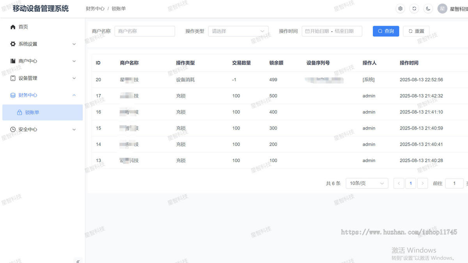
Task: Click timestamp 2025-08-13 22:52:56
Action: pyautogui.click(x=421, y=80)
